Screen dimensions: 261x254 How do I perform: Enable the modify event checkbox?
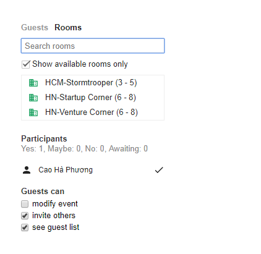[x=25, y=204]
